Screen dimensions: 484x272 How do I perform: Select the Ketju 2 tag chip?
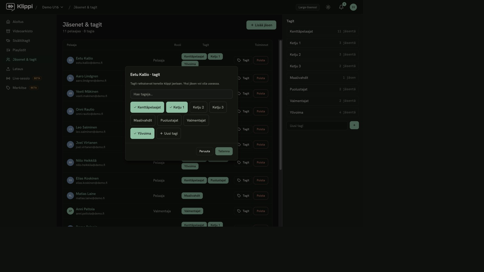[198, 107]
